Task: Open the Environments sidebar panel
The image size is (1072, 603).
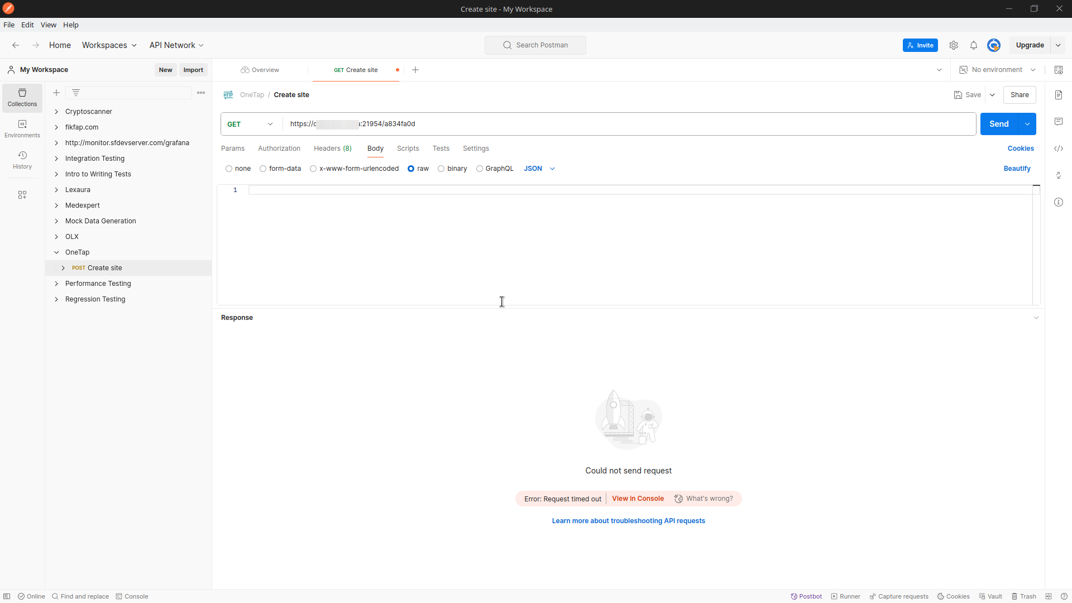Action: (x=22, y=128)
